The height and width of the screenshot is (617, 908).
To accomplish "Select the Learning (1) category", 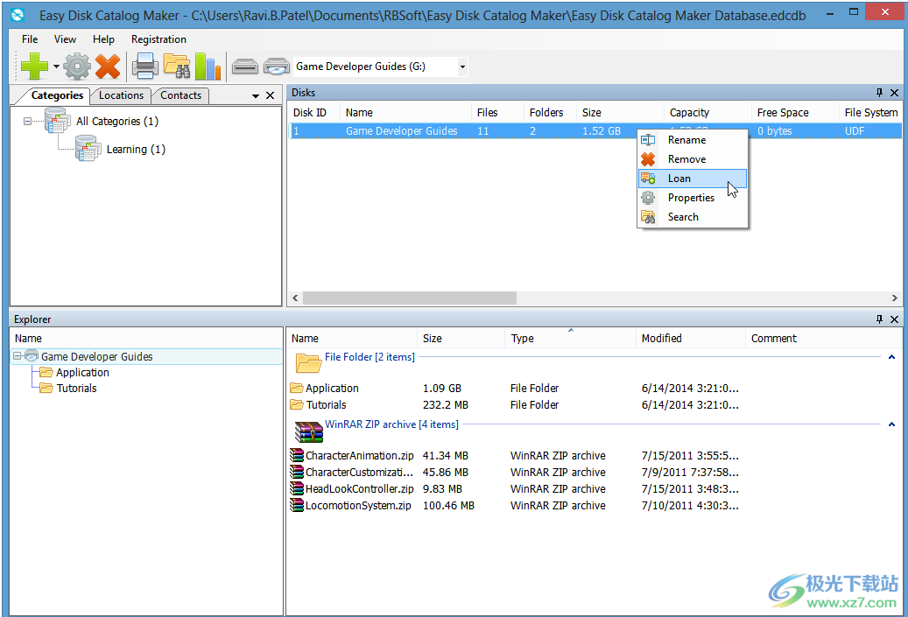I will (136, 150).
